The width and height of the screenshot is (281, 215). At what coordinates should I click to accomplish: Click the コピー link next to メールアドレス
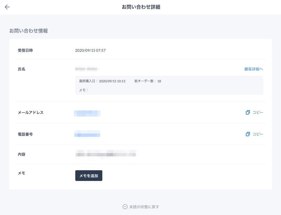coord(258,112)
